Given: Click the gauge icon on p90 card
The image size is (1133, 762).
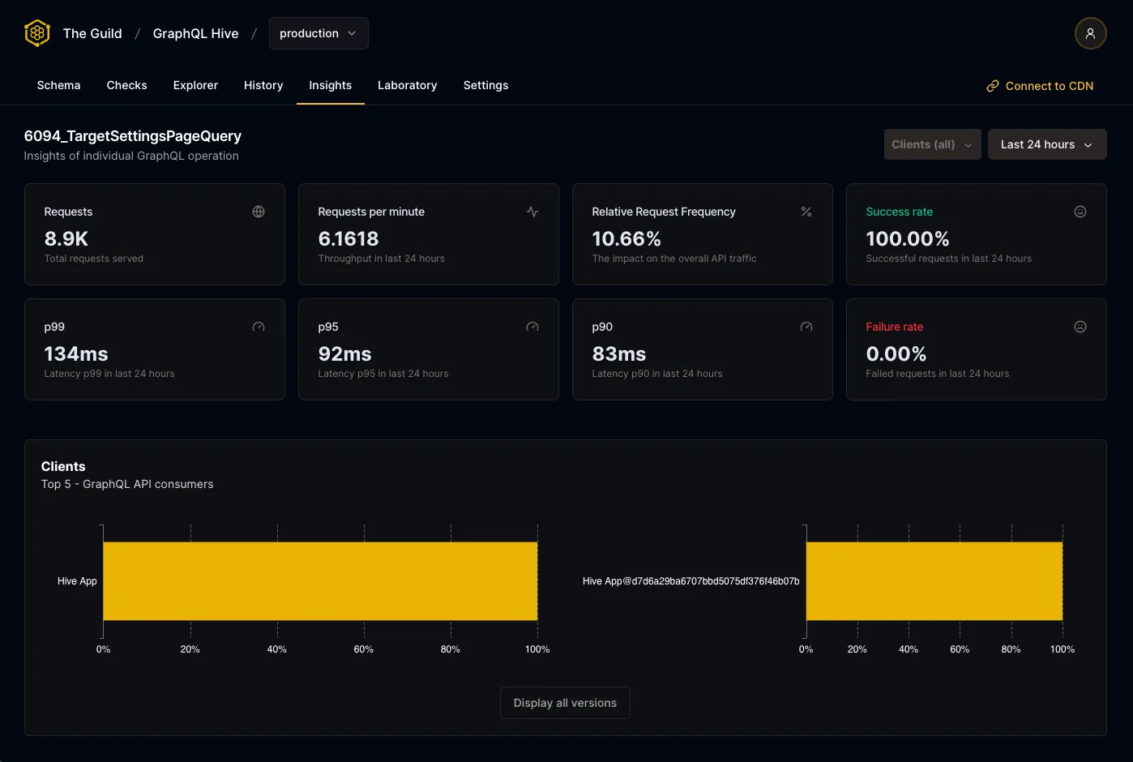Looking at the screenshot, I should [806, 327].
